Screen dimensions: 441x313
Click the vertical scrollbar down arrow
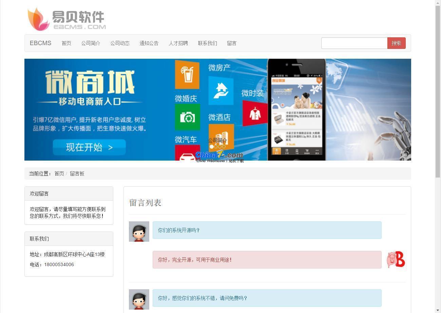tap(438, 310)
